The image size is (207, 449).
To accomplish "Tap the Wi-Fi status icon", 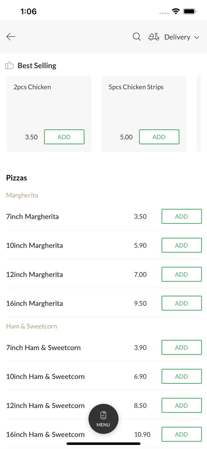I will (x=176, y=11).
